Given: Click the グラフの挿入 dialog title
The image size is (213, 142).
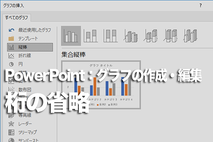Looking at the screenshot, I should (x=13, y=6).
